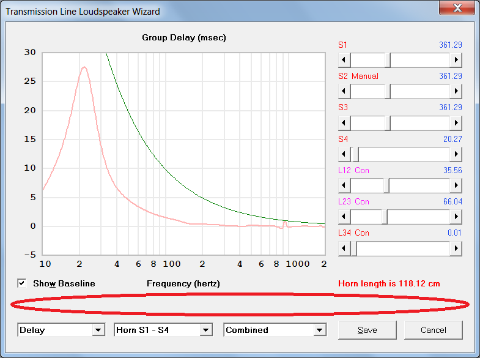Click the S4 slider thumb
The image size is (480, 358).
coord(355,154)
